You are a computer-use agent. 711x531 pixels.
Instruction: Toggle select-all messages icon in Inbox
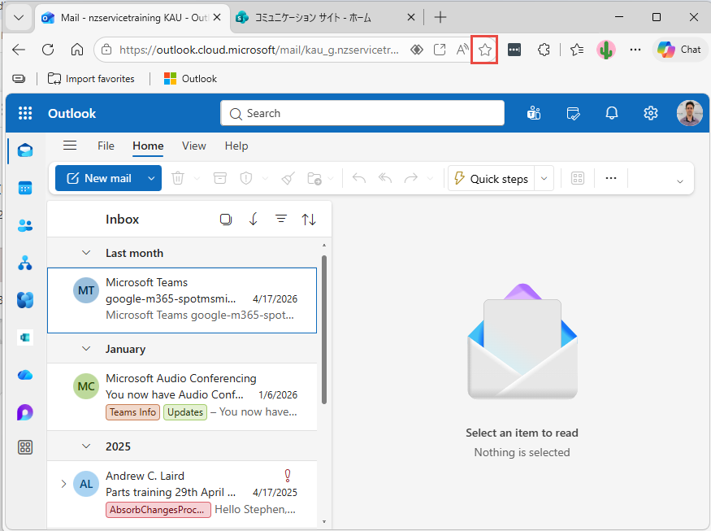click(x=225, y=220)
